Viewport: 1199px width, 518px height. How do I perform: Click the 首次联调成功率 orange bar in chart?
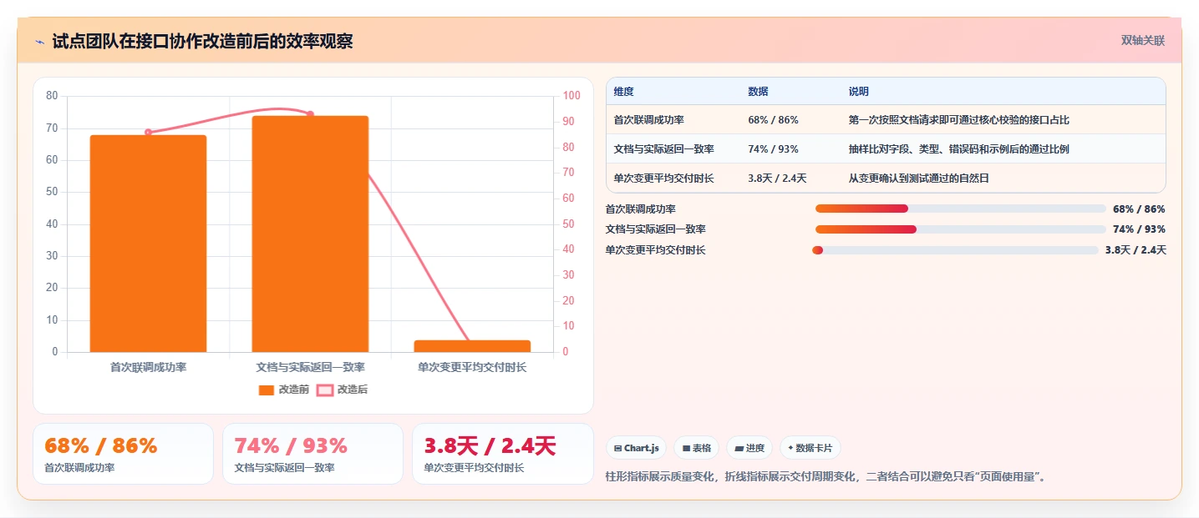coord(148,244)
